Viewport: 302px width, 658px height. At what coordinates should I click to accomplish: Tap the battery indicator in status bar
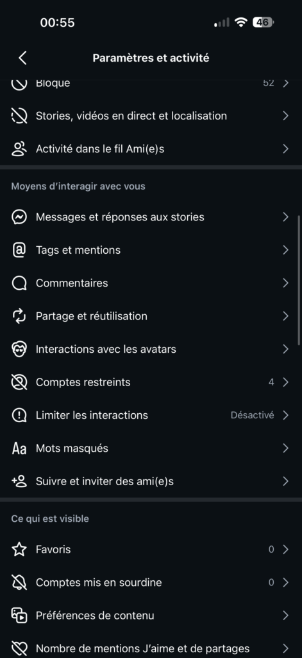tap(263, 22)
